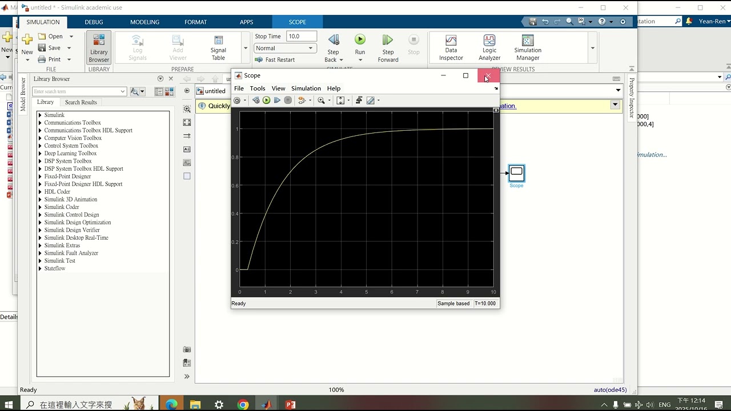Screen dimensions: 731x411
Task: Expand the Prepare gallery dropdown
Action: click(246, 48)
